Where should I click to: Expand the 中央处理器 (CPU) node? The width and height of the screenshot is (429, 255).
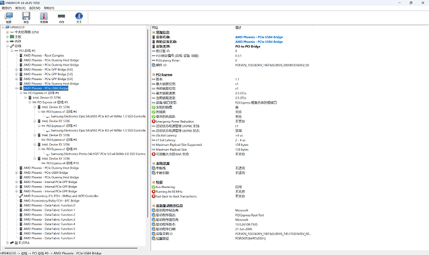pos(7,32)
